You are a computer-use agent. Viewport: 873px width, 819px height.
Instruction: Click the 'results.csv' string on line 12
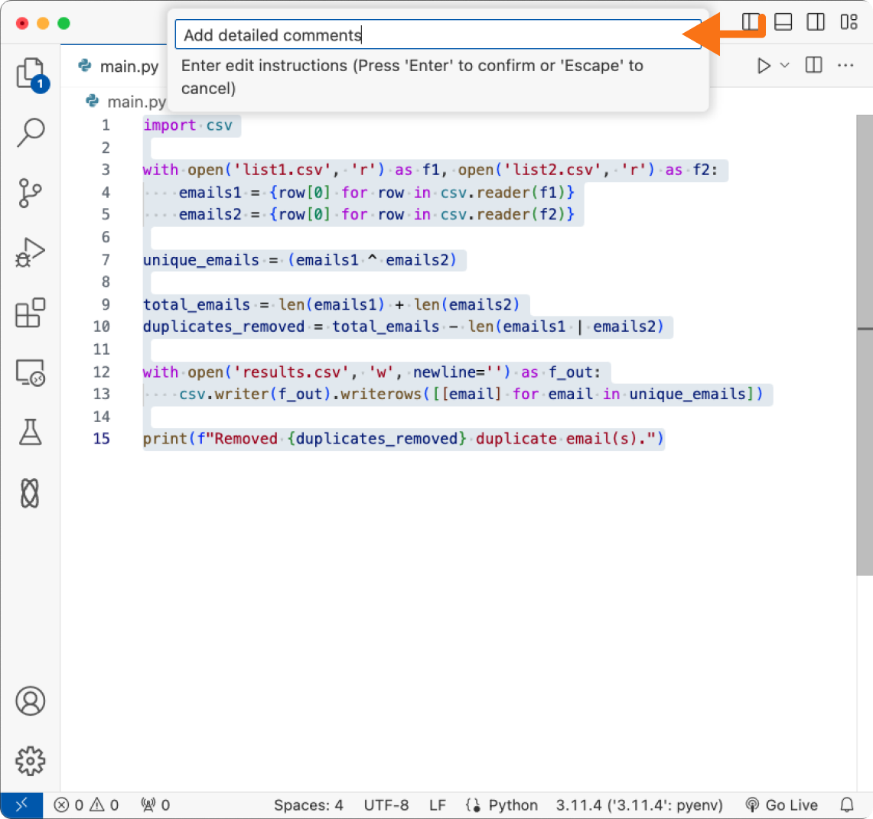coord(292,372)
